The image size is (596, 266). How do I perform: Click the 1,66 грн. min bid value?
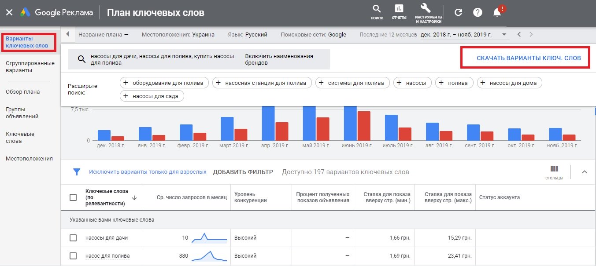tap(400, 238)
